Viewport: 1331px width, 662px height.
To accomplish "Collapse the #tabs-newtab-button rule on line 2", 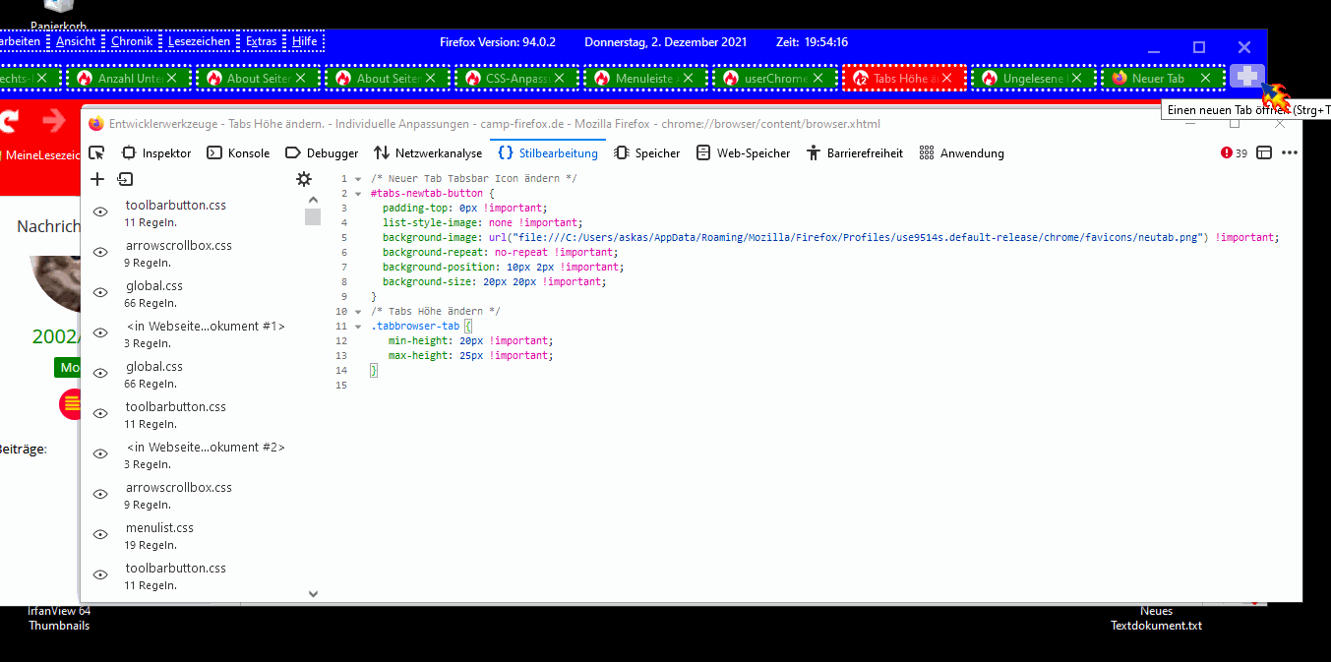I will 358,194.
